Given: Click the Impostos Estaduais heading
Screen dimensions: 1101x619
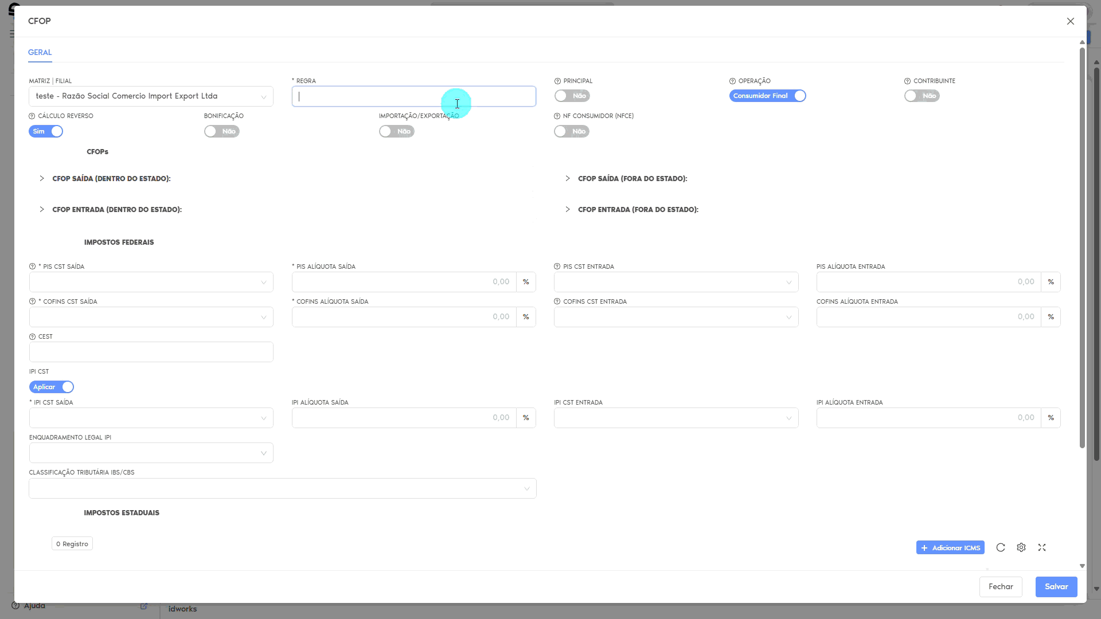Looking at the screenshot, I should point(122,513).
